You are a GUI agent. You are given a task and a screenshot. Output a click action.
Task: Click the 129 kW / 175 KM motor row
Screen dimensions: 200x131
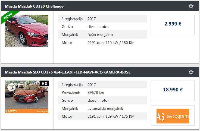102,116
